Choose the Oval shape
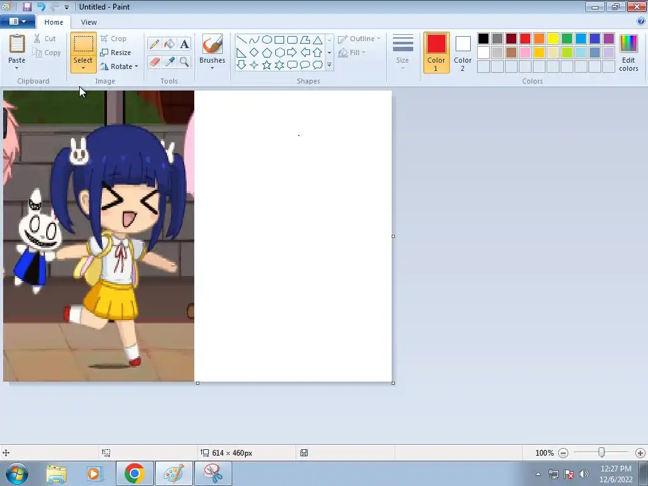 click(267, 40)
